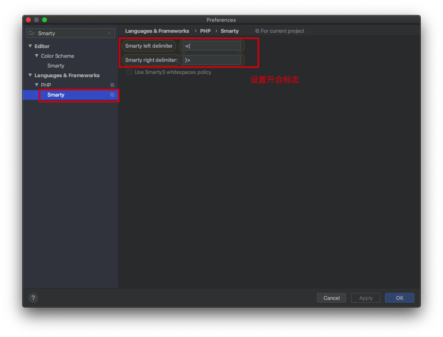Click the Smarty left delimiter input field

tap(212, 45)
